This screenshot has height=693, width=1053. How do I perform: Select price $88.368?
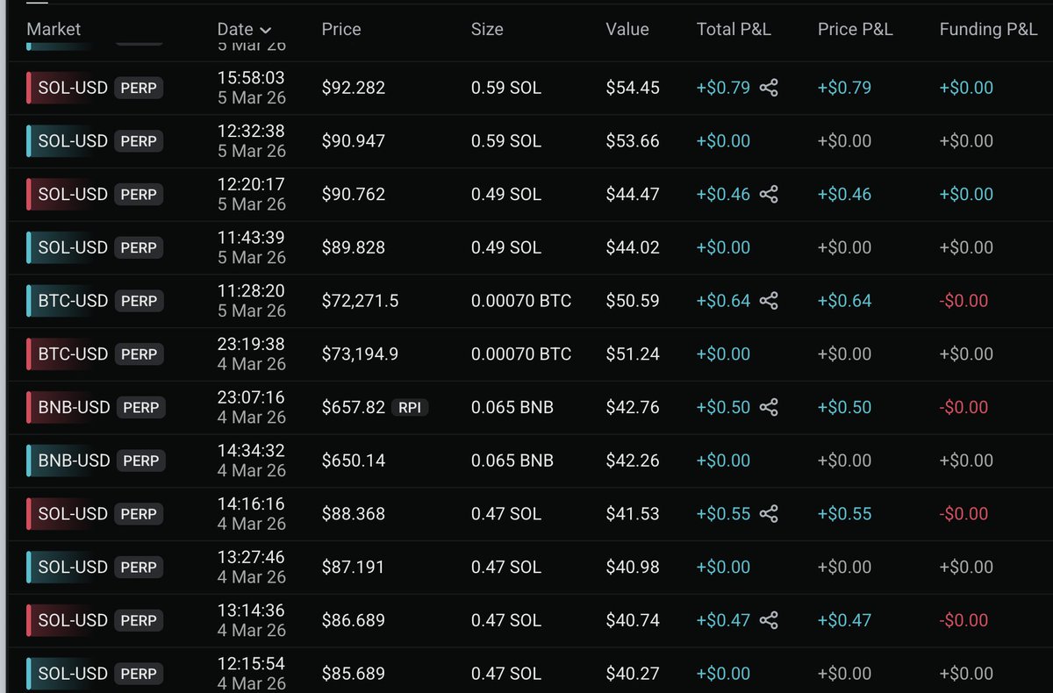click(x=354, y=514)
